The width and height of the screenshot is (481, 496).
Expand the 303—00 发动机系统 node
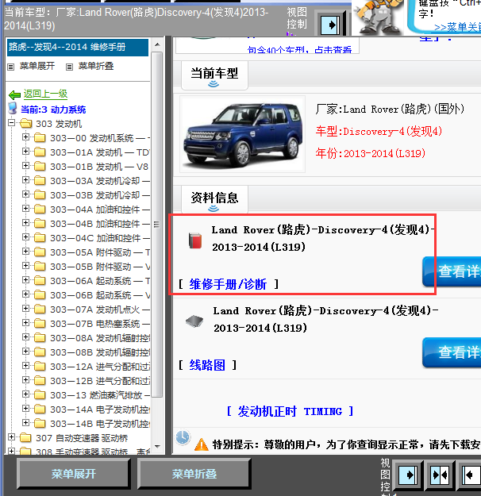click(26, 137)
